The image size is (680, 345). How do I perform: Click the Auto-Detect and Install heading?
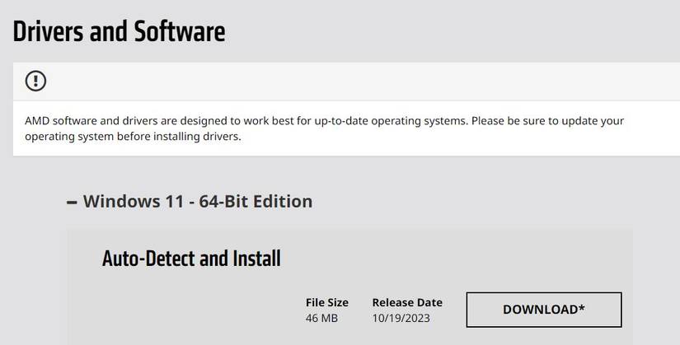point(191,259)
